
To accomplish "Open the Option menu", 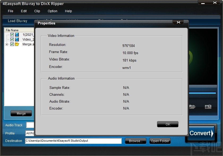I will 52,11.
